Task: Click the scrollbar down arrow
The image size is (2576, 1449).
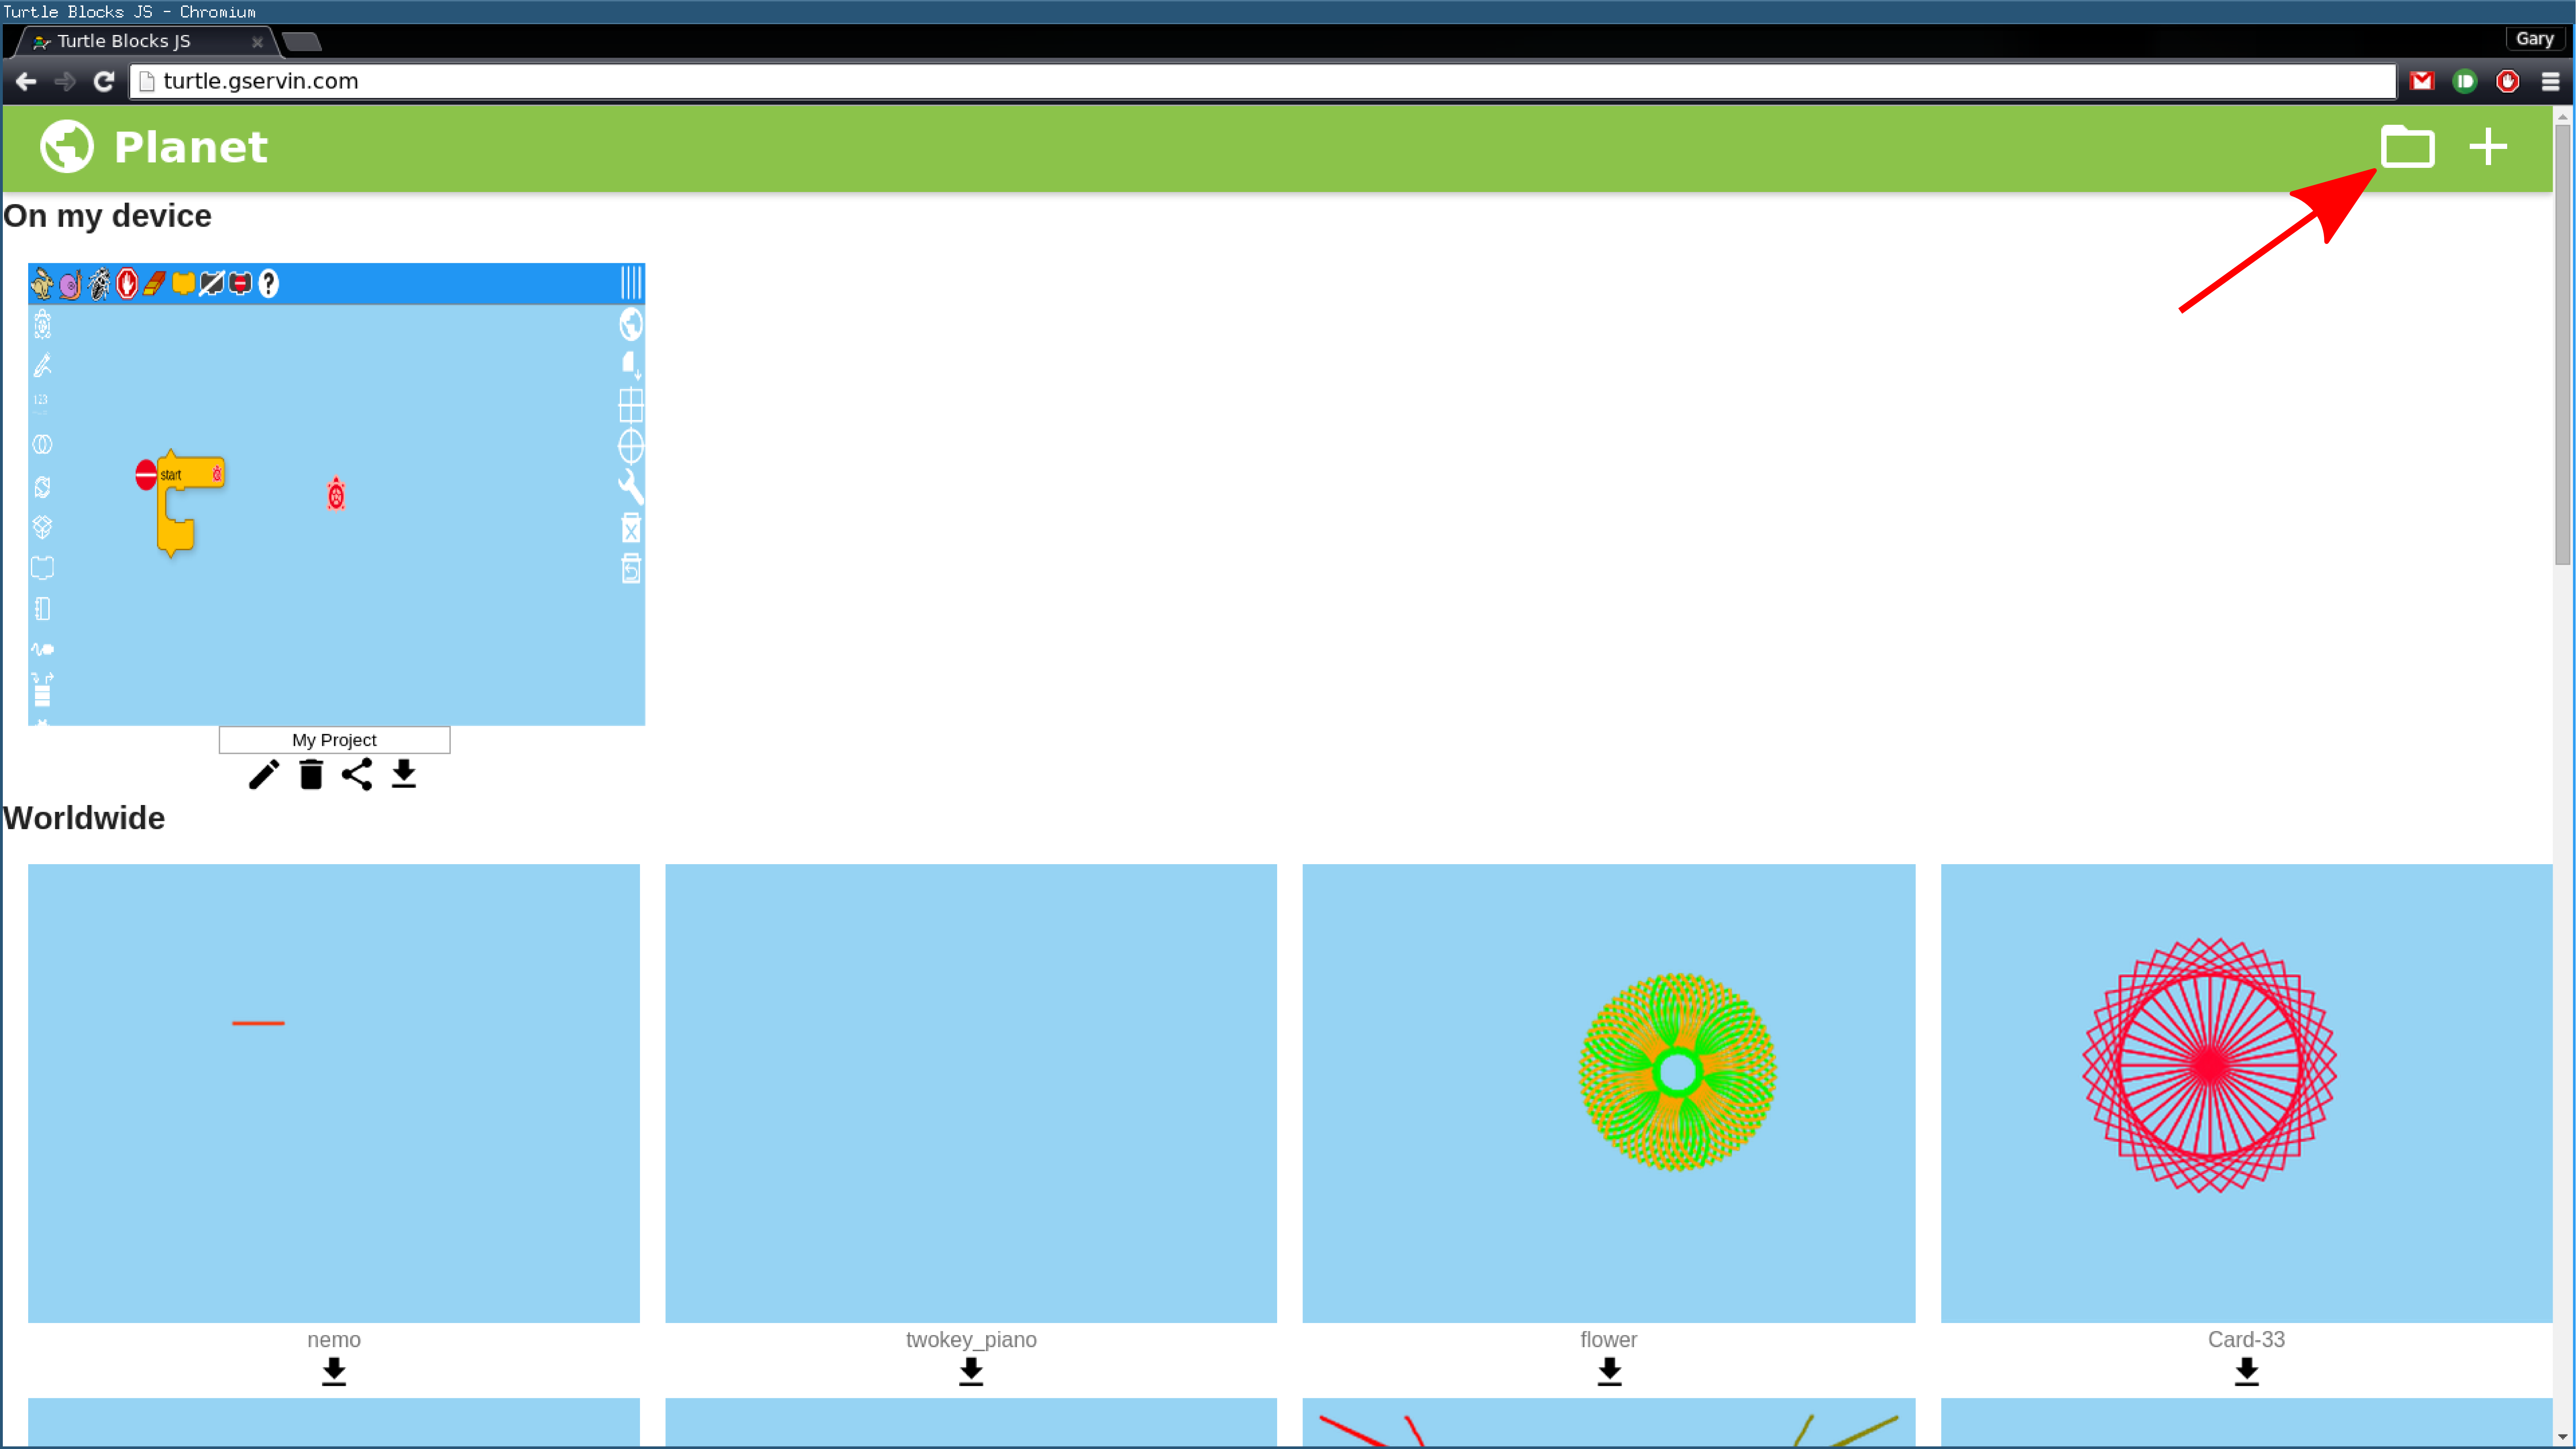Action: point(2562,1437)
